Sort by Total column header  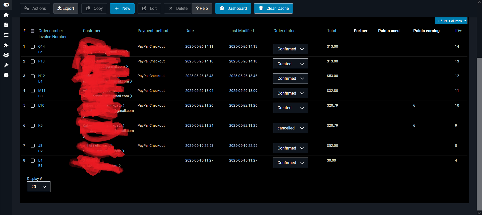[x=331, y=31]
